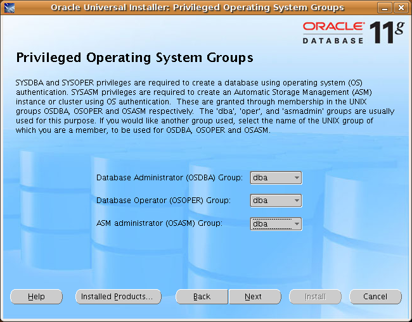The image size is (412, 322).
Task: Click the Help button
Action: click(x=36, y=297)
